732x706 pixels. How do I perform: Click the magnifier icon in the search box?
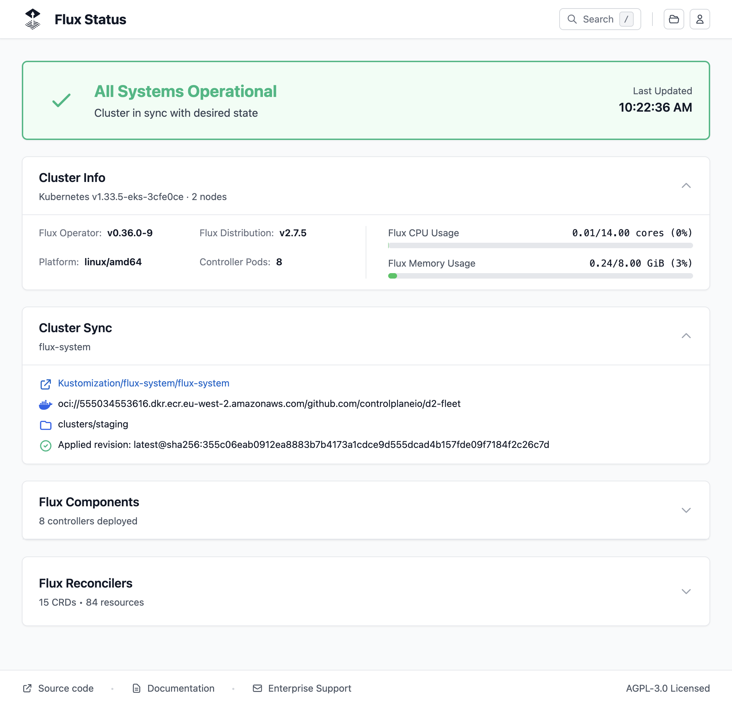pos(573,19)
